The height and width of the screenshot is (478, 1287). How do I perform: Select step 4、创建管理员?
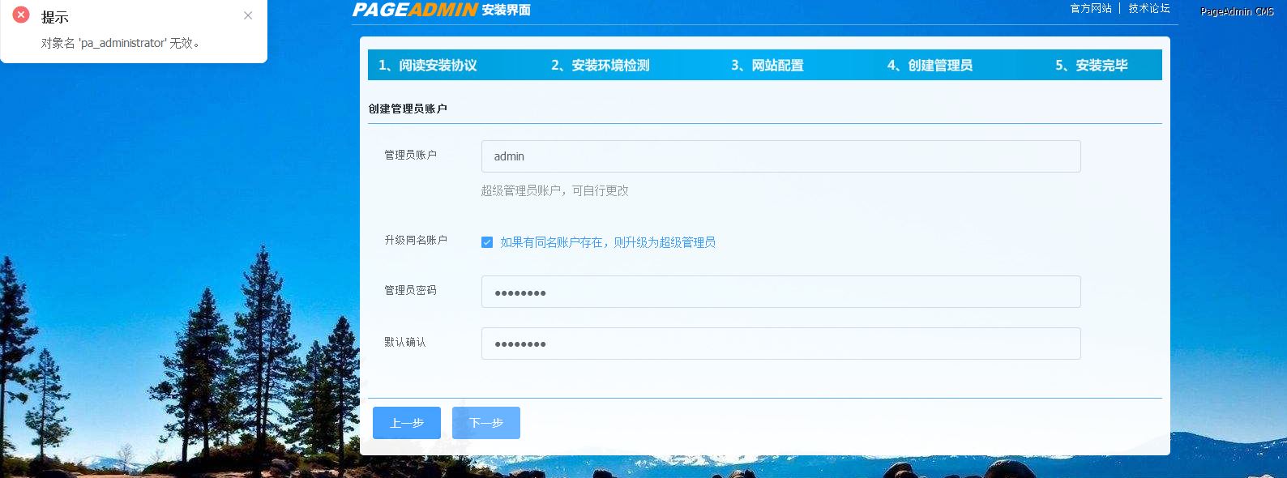tap(930, 65)
